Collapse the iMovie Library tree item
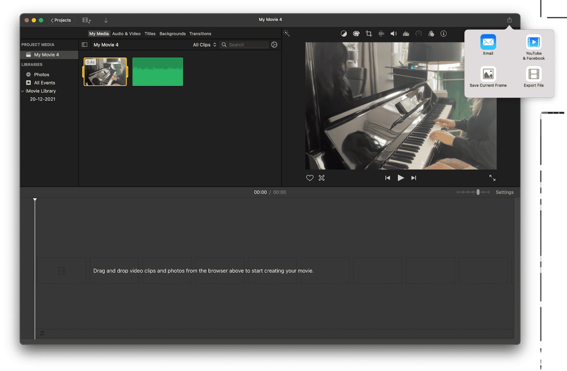The height and width of the screenshot is (371, 567). [x=22, y=91]
